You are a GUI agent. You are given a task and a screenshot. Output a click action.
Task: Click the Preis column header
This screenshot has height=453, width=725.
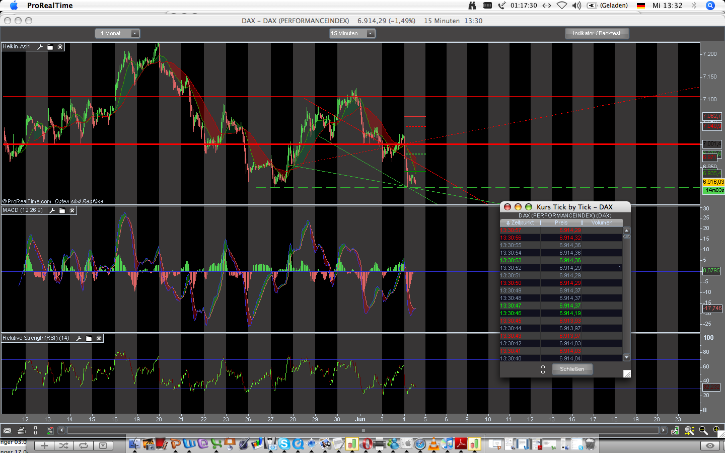coord(561,222)
